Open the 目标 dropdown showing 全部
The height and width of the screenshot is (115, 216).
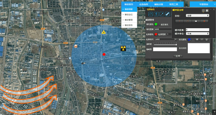[x=198, y=16]
